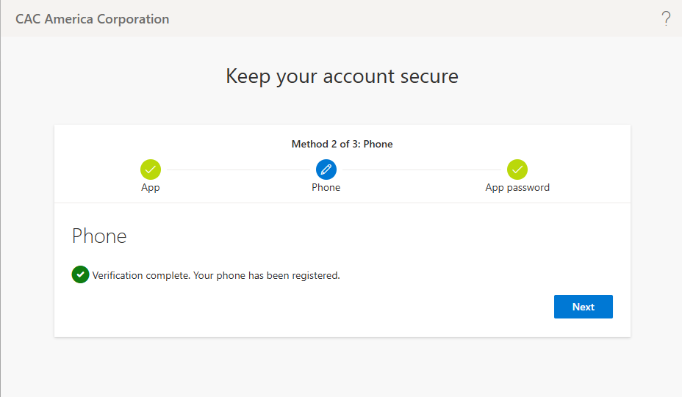
Task: Click the "Keep your account secure" heading
Action: [342, 76]
